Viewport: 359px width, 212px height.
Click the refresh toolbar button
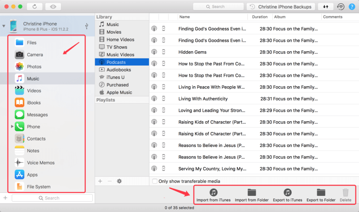point(35,7)
